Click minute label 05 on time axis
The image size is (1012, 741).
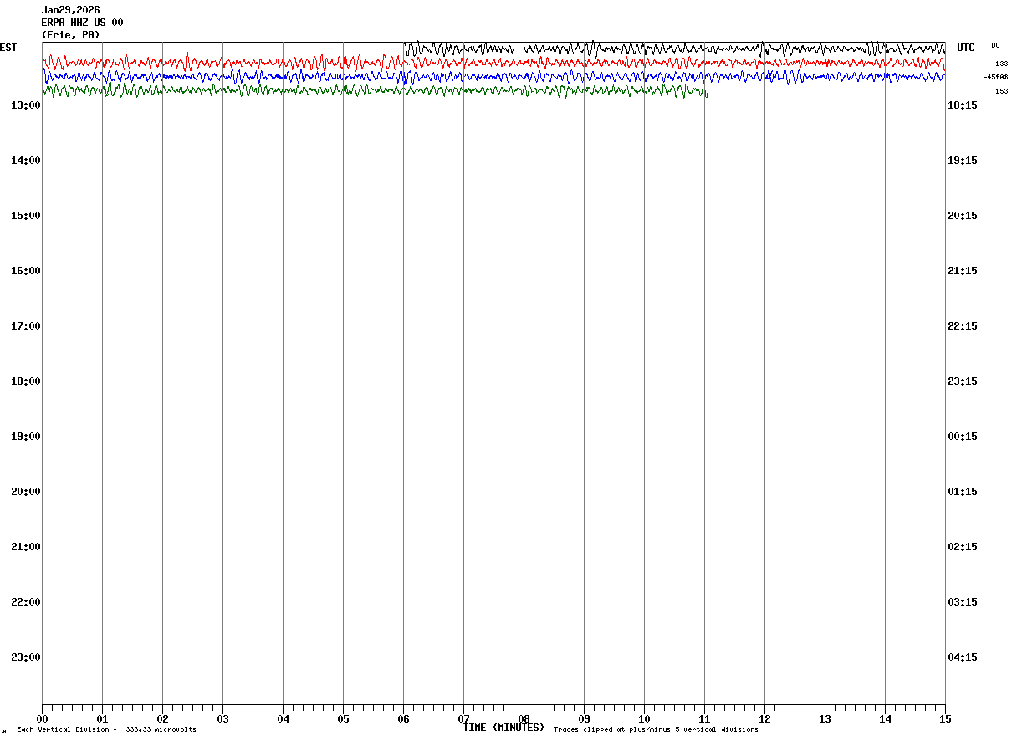pyautogui.click(x=343, y=718)
